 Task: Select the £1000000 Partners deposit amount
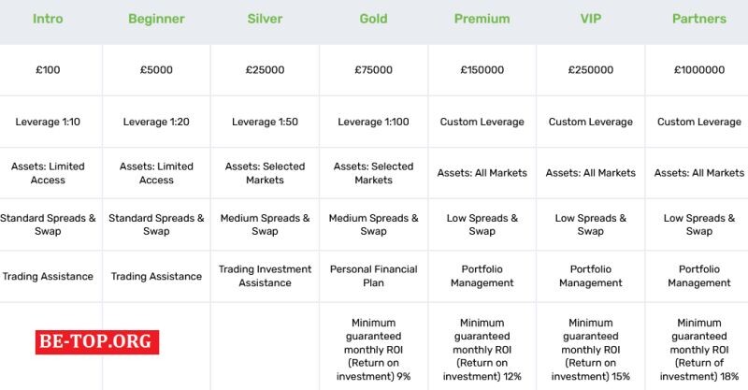(x=698, y=70)
